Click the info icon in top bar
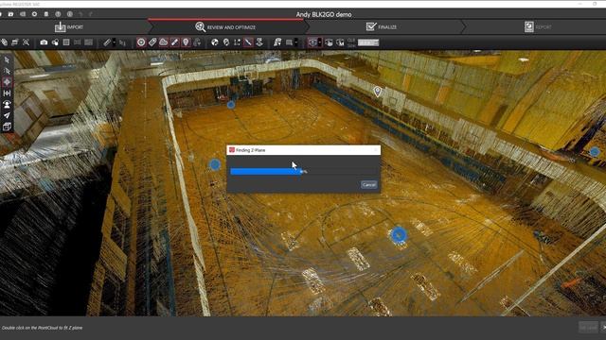Screen dimensions: 606x340 pyautogui.click(x=70, y=14)
